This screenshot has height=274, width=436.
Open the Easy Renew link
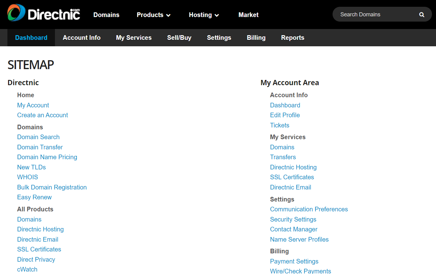[x=34, y=197]
